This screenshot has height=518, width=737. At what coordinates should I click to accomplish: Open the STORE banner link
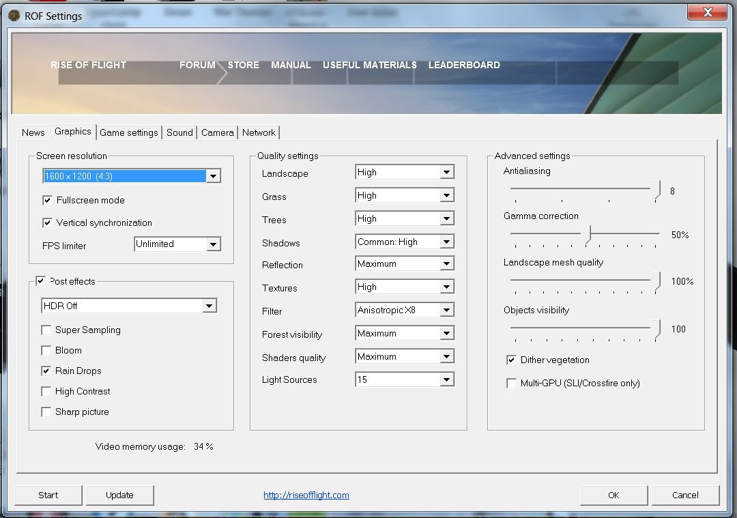point(244,65)
